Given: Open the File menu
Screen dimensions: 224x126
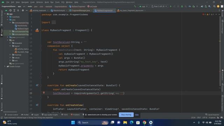Looking at the screenshot, I should (8, 2).
